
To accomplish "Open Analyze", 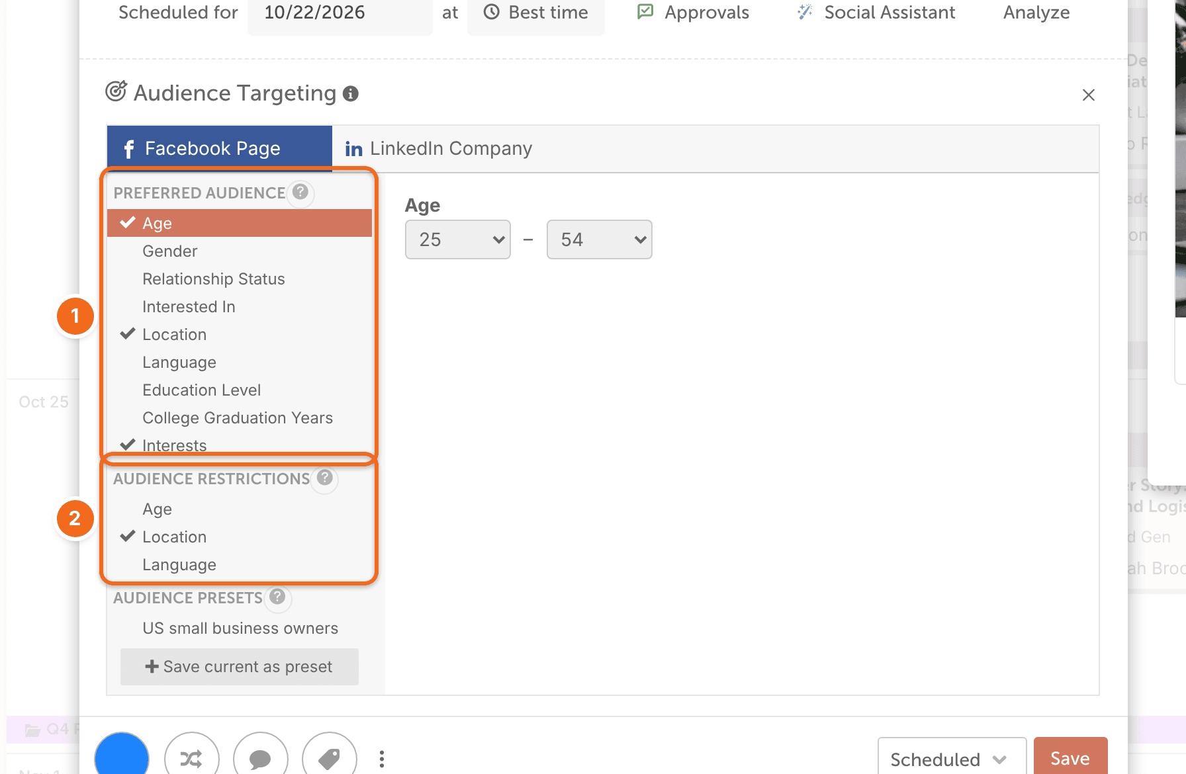I will tap(1036, 13).
